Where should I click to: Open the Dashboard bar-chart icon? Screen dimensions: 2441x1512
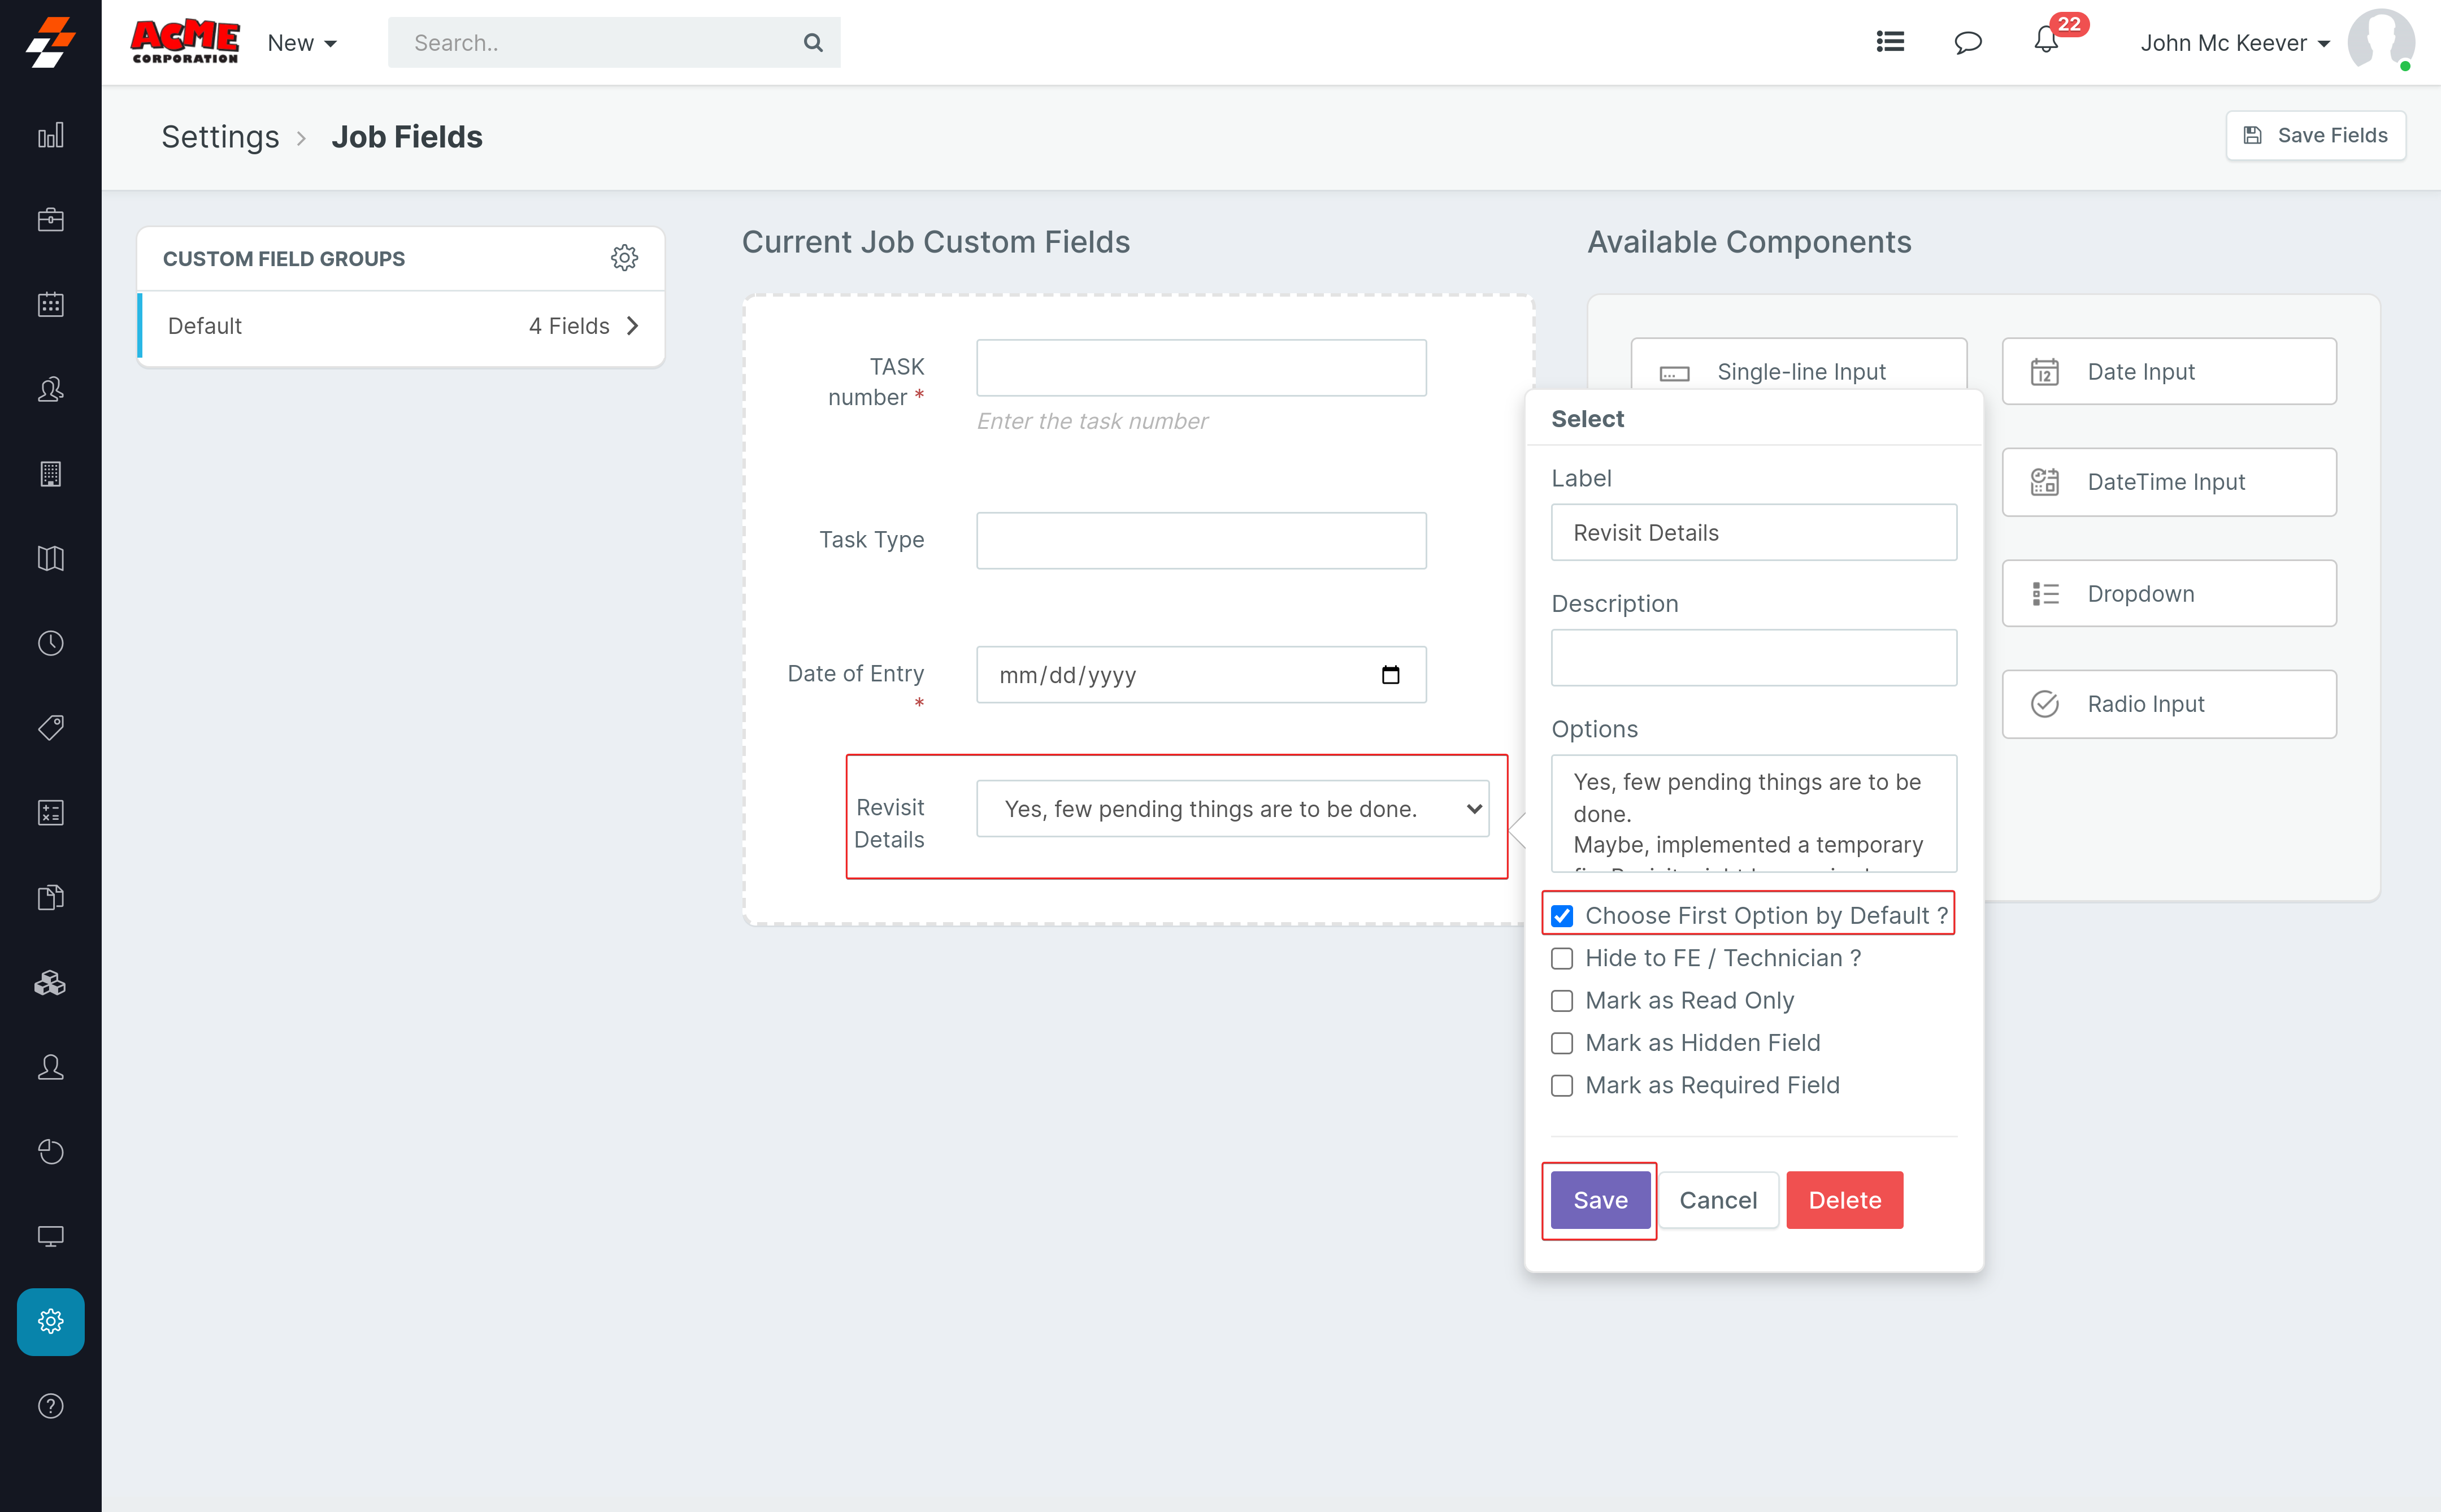[50, 135]
